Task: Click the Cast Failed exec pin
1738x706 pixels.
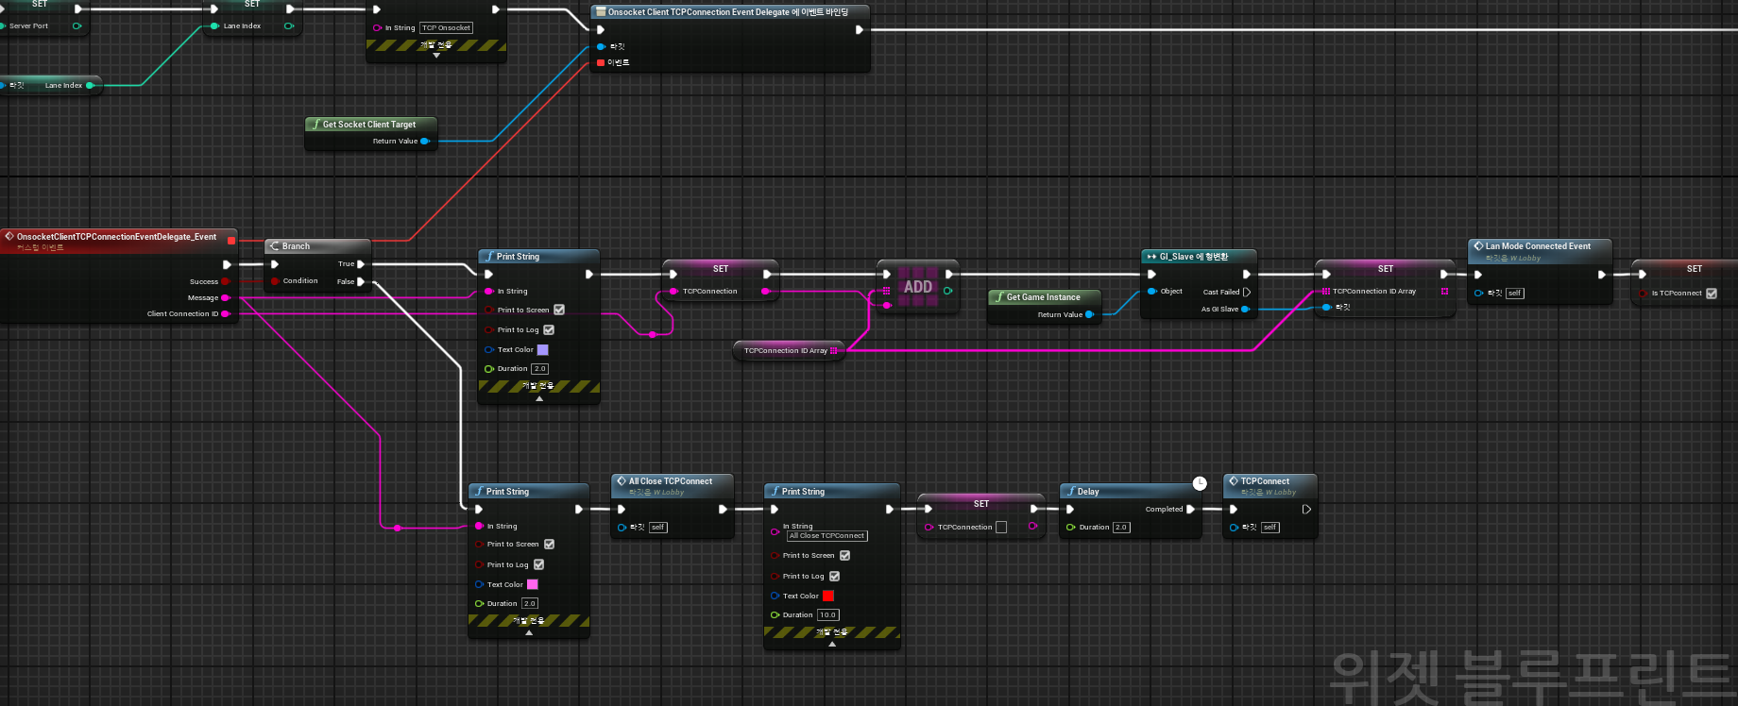Action: tap(1247, 292)
